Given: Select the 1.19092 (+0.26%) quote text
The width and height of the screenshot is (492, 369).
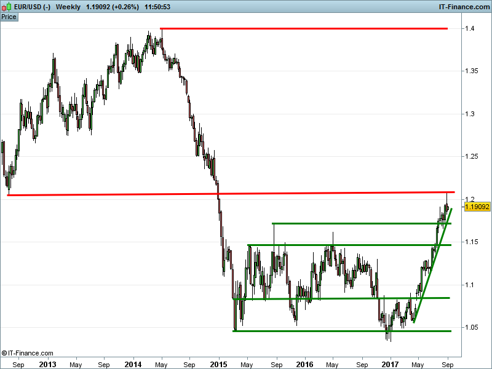Looking at the screenshot, I should click(x=113, y=7).
